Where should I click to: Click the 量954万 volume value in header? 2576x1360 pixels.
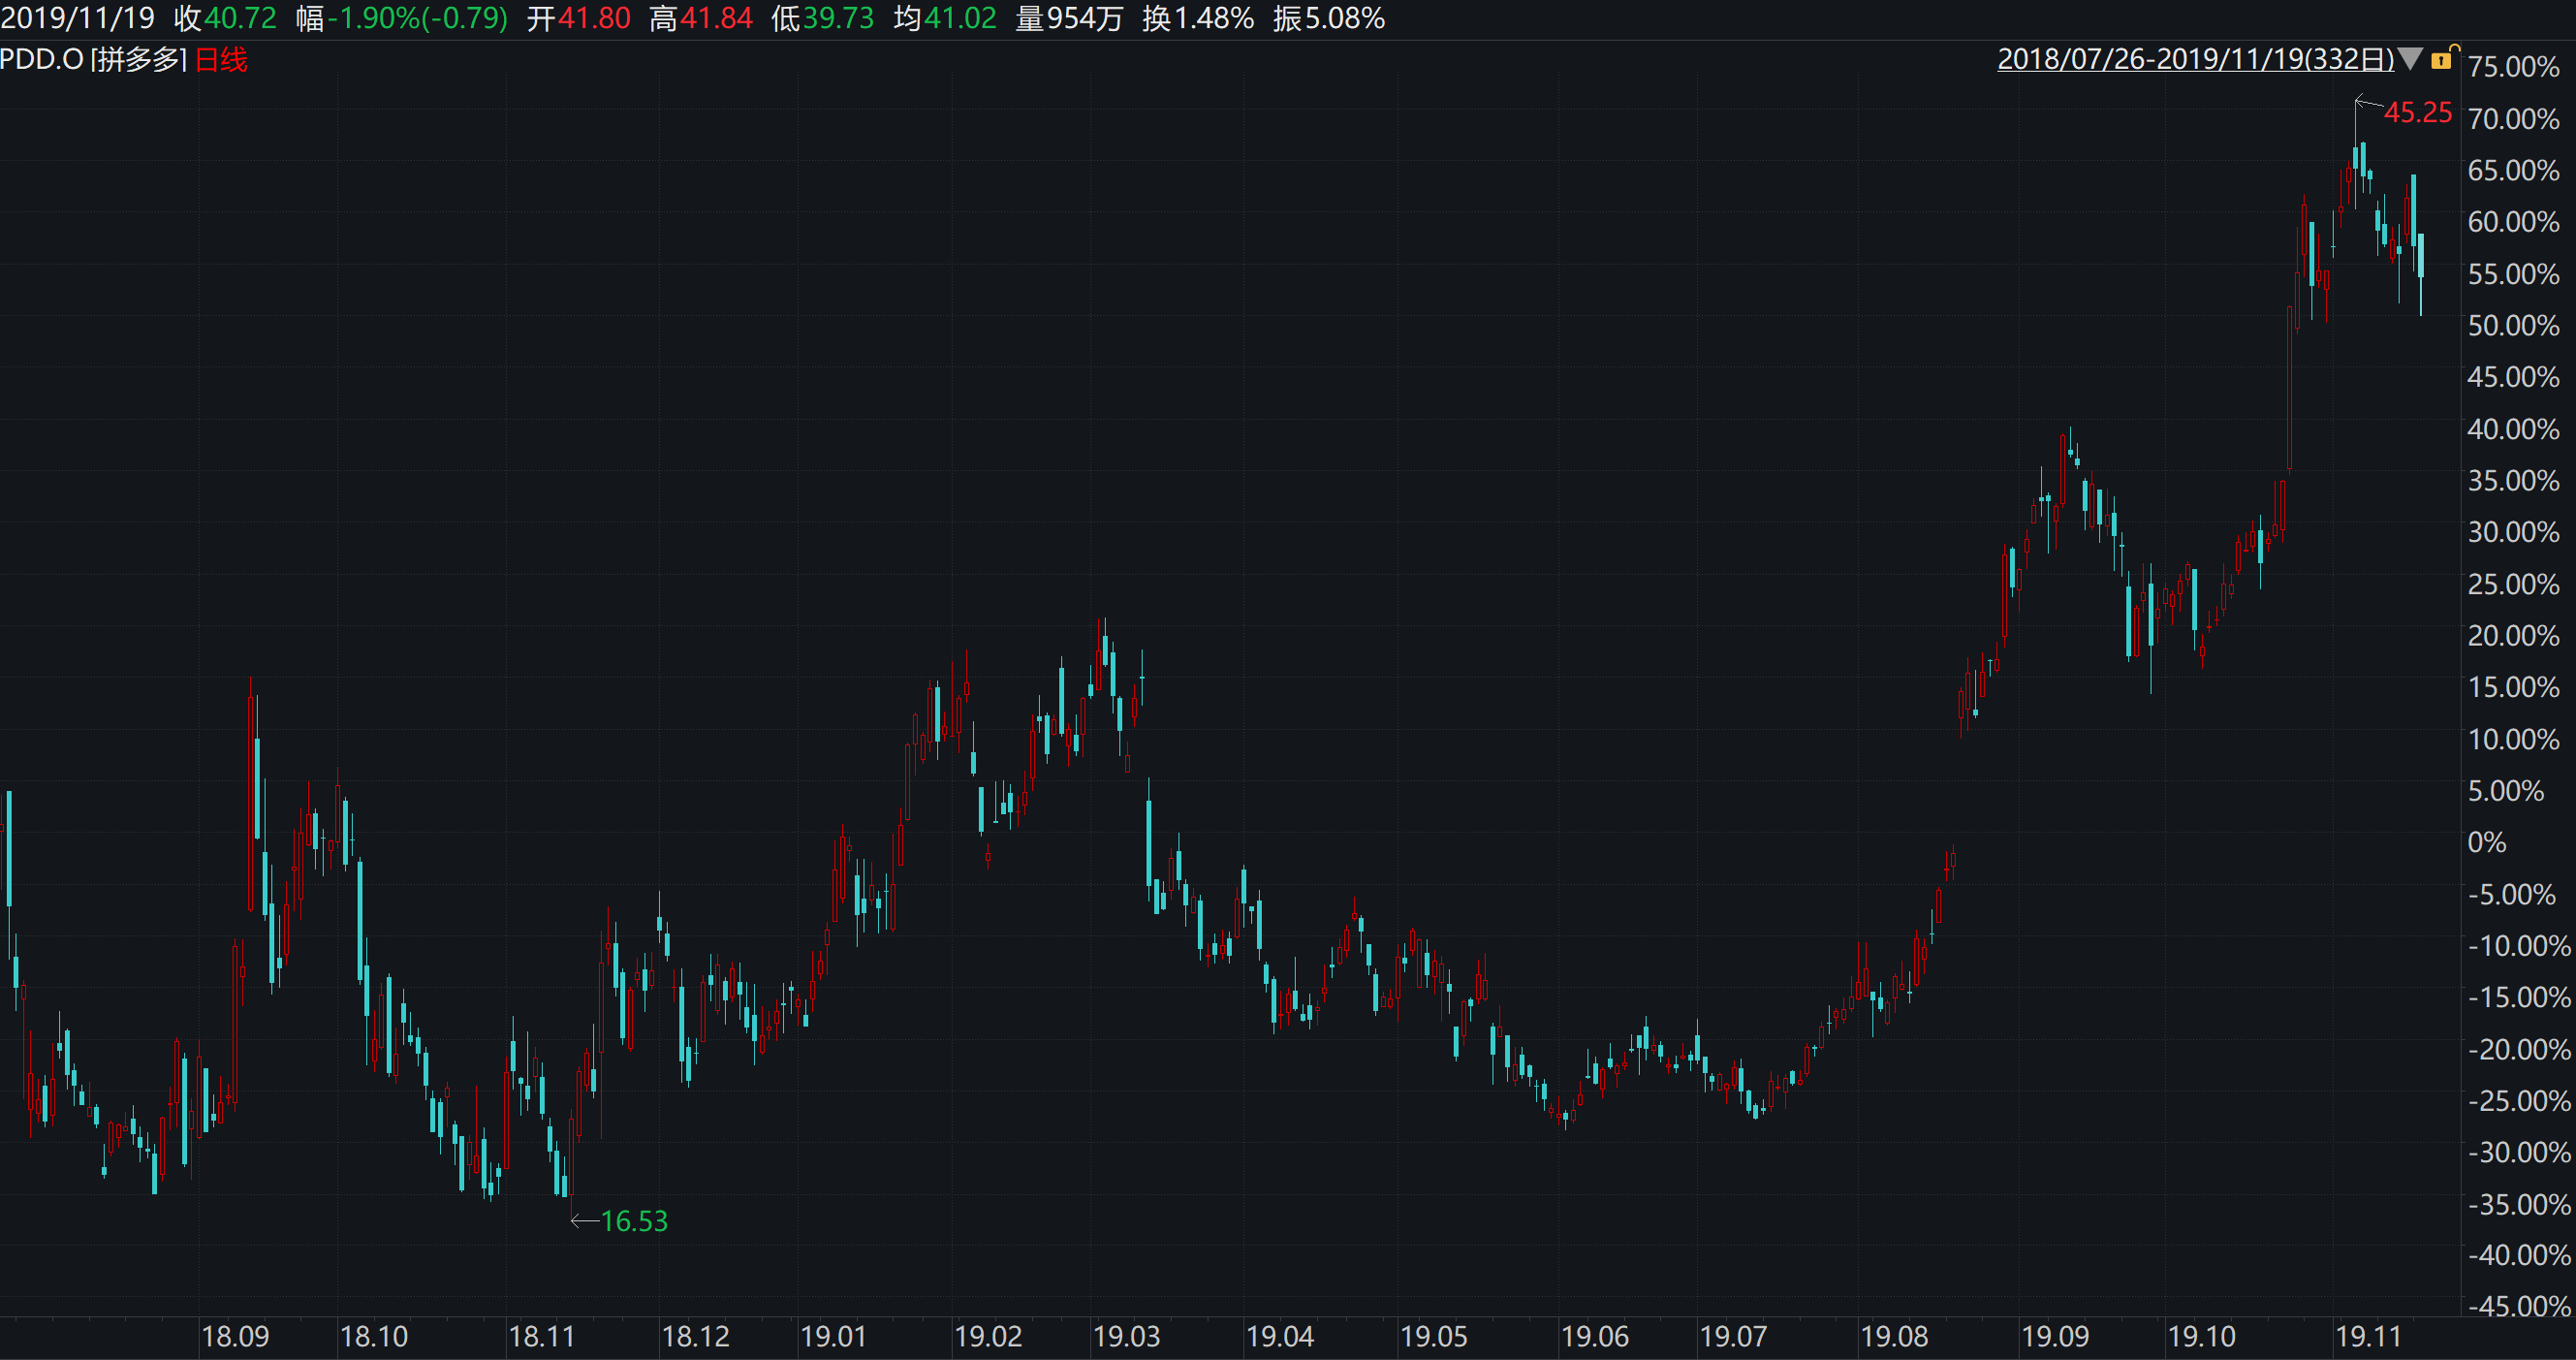click(1069, 18)
